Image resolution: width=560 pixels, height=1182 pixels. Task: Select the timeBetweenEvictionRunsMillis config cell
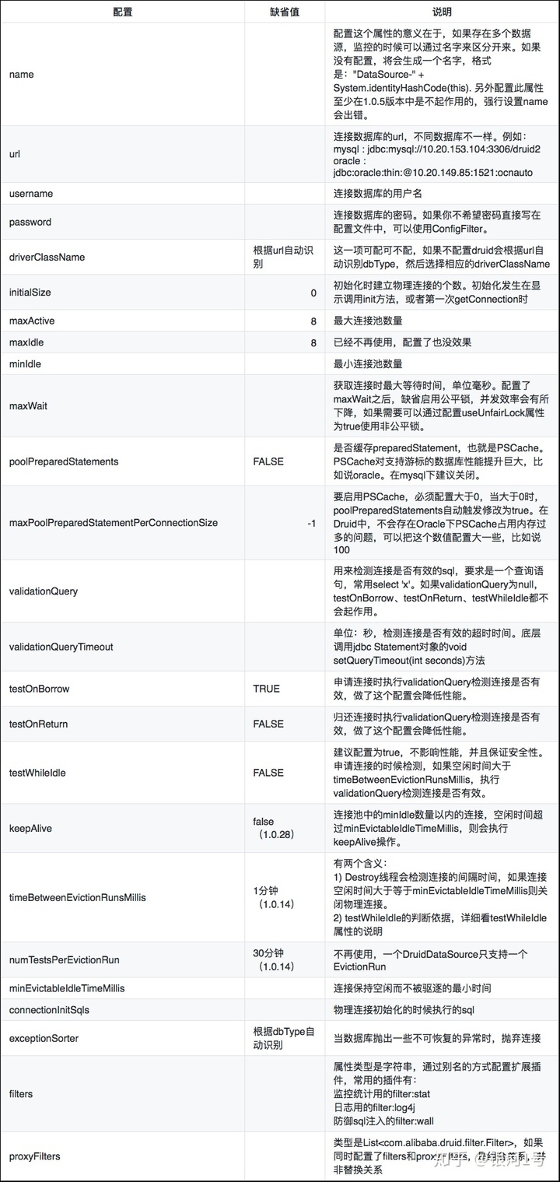[x=122, y=897]
